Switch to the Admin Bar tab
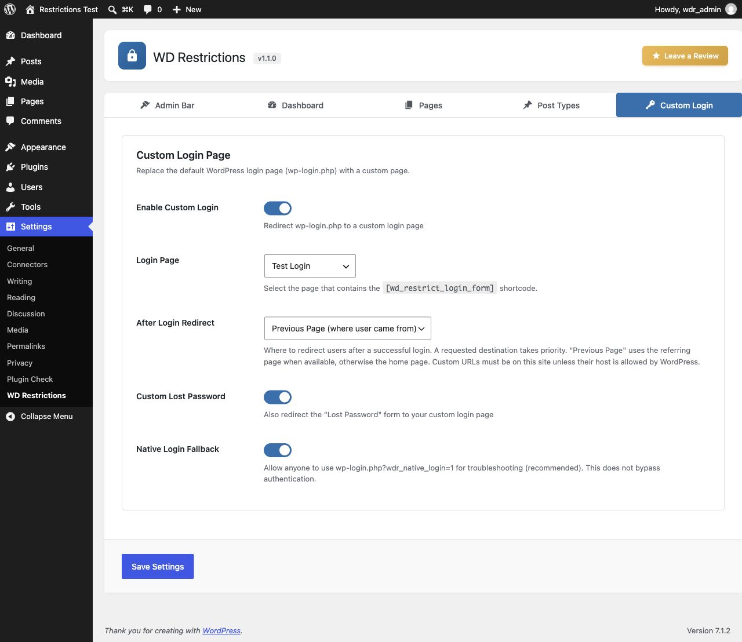The width and height of the screenshot is (742, 642). click(x=168, y=105)
